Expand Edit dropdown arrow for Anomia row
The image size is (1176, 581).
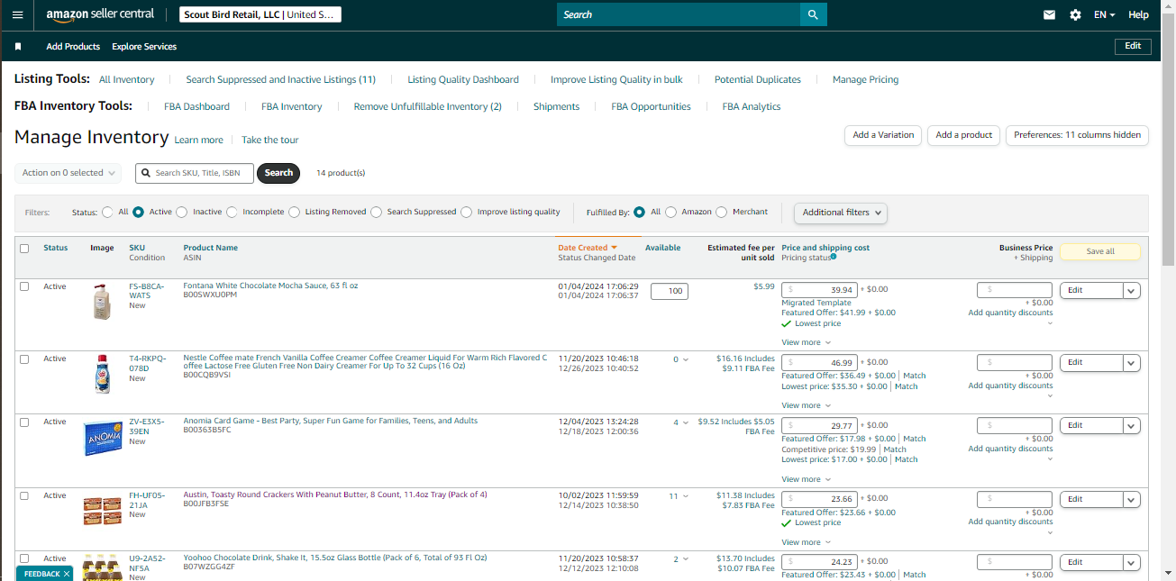coord(1132,425)
